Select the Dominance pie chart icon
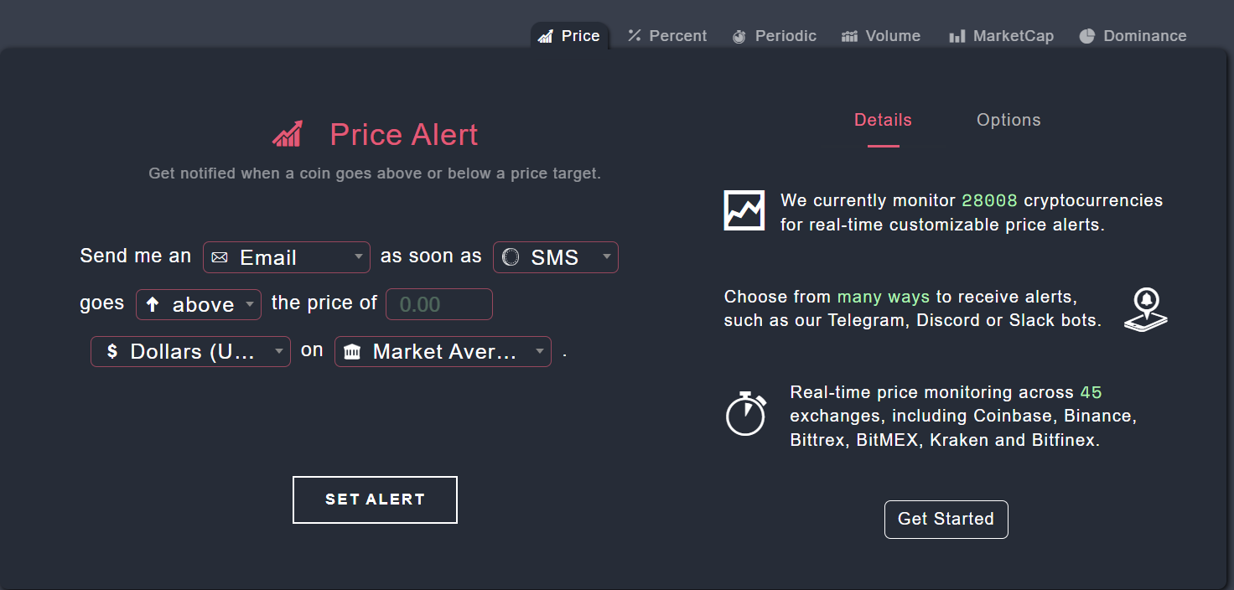1234x590 pixels. click(x=1086, y=35)
